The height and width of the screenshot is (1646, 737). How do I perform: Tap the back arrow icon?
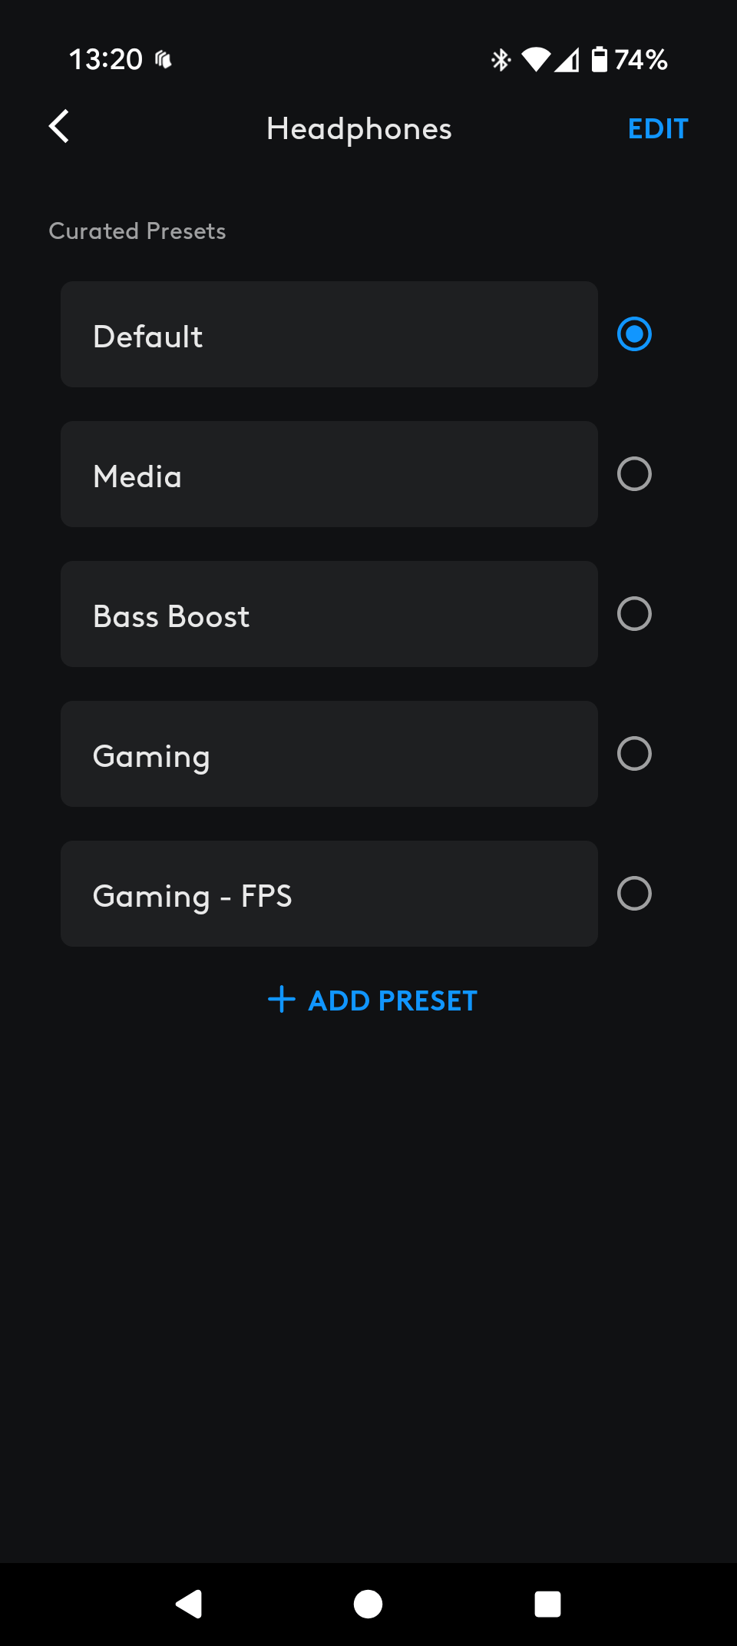tap(59, 126)
